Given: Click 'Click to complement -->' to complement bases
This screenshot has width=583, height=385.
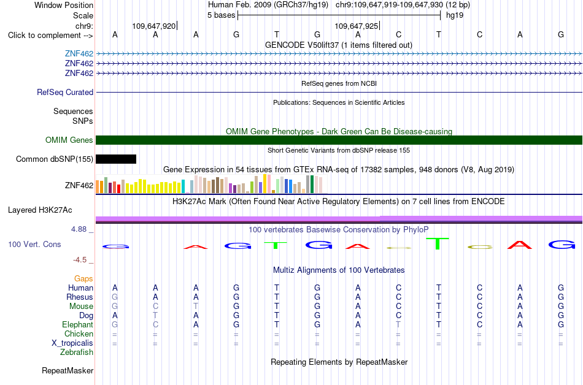Looking at the screenshot, I should click(x=50, y=36).
